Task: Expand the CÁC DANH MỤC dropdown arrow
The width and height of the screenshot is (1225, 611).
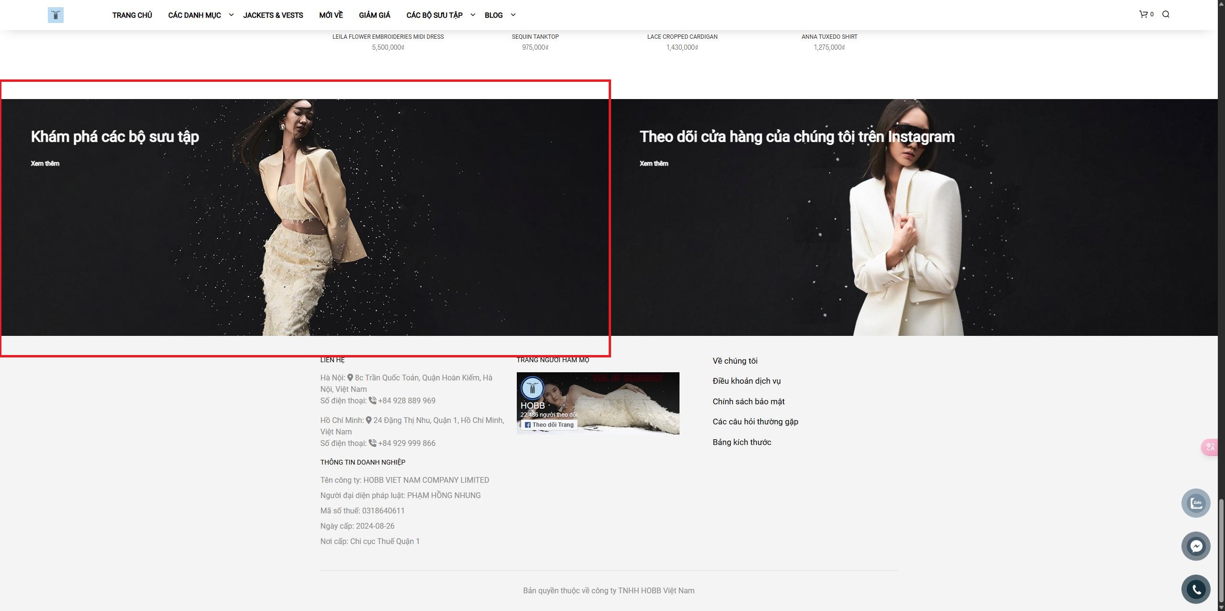Action: [x=231, y=15]
